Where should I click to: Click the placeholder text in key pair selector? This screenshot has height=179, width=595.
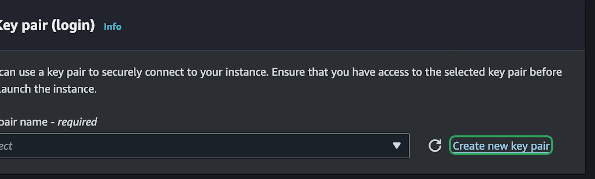6,146
